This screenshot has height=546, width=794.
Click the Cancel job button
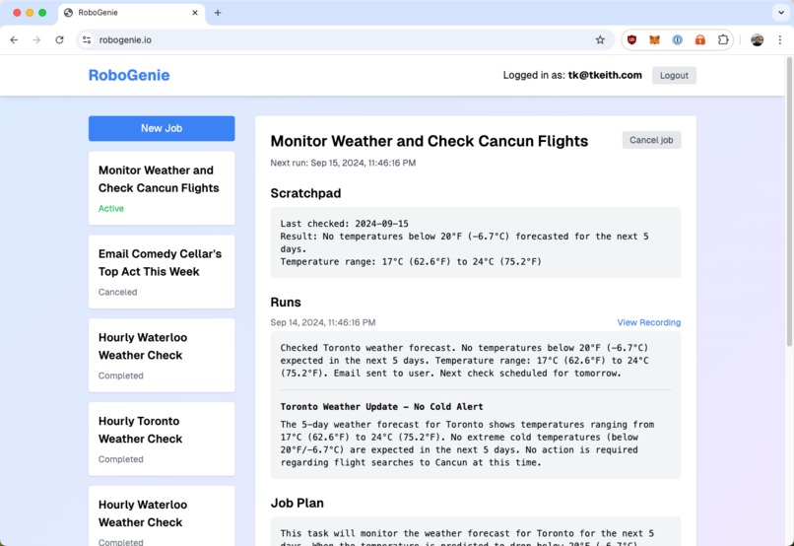click(x=651, y=140)
